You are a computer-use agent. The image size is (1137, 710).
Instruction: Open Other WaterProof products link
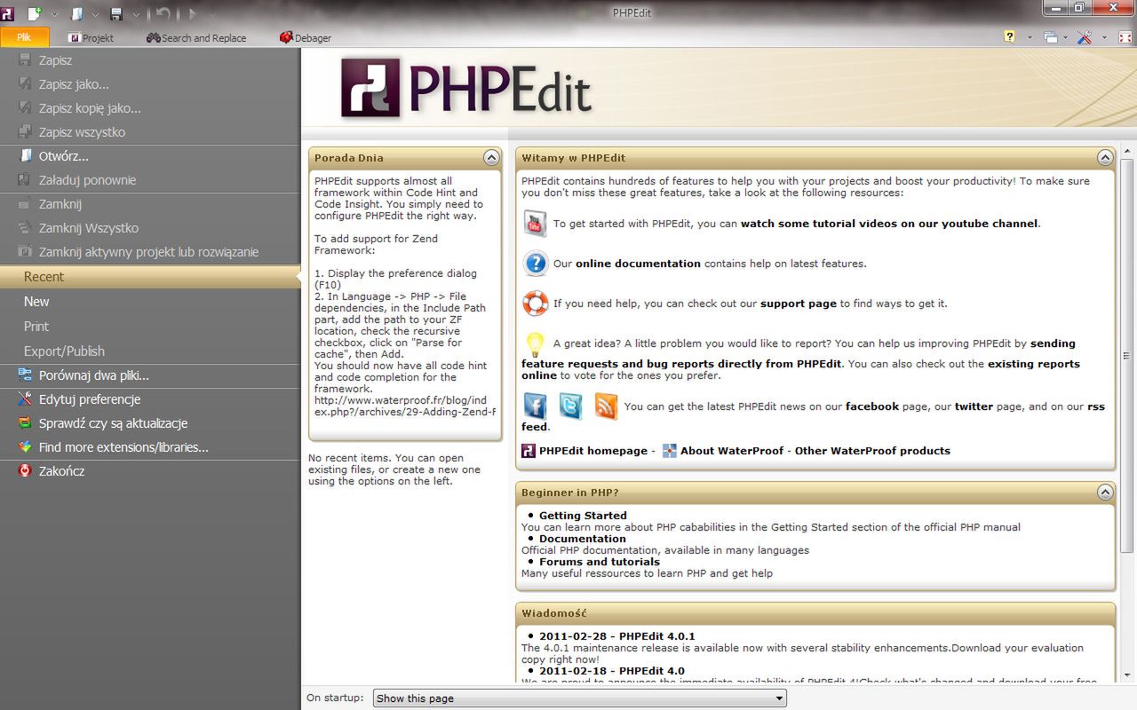[x=872, y=451]
